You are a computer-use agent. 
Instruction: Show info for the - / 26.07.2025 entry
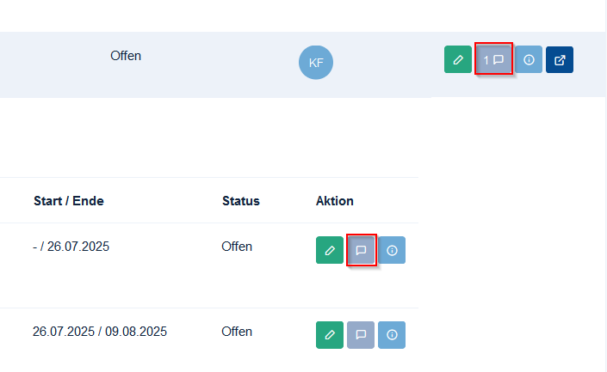pyautogui.click(x=392, y=250)
